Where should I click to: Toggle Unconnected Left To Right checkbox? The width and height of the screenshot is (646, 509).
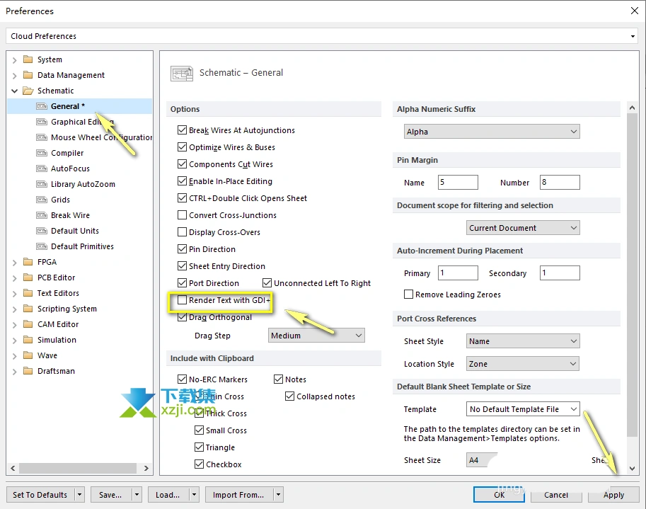pyautogui.click(x=267, y=283)
